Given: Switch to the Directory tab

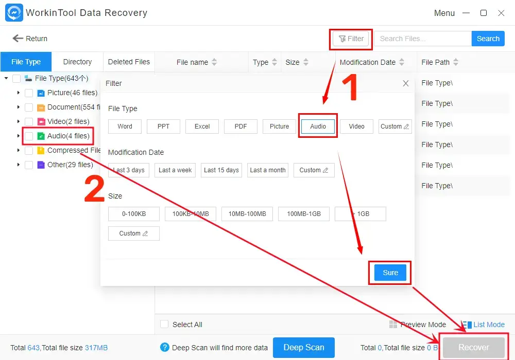Looking at the screenshot, I should click(x=77, y=62).
